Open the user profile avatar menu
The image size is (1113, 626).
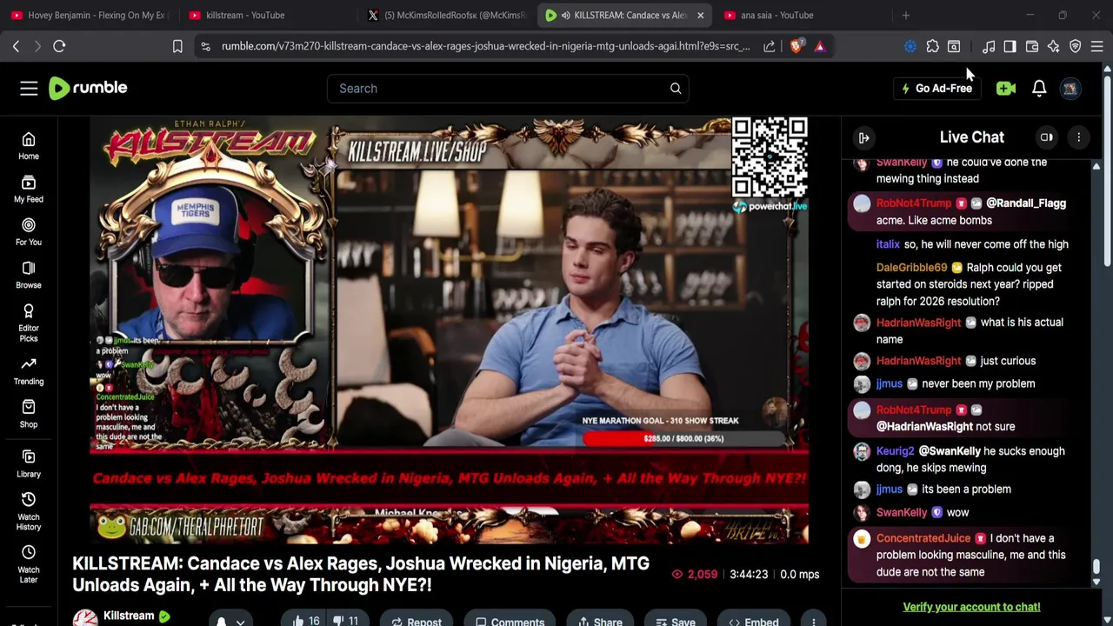(1070, 88)
